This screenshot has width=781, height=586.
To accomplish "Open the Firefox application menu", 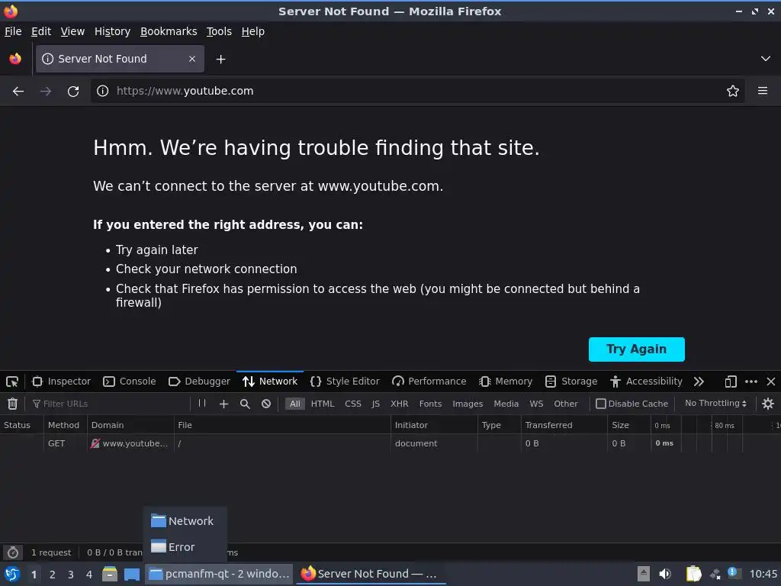I will [x=763, y=91].
